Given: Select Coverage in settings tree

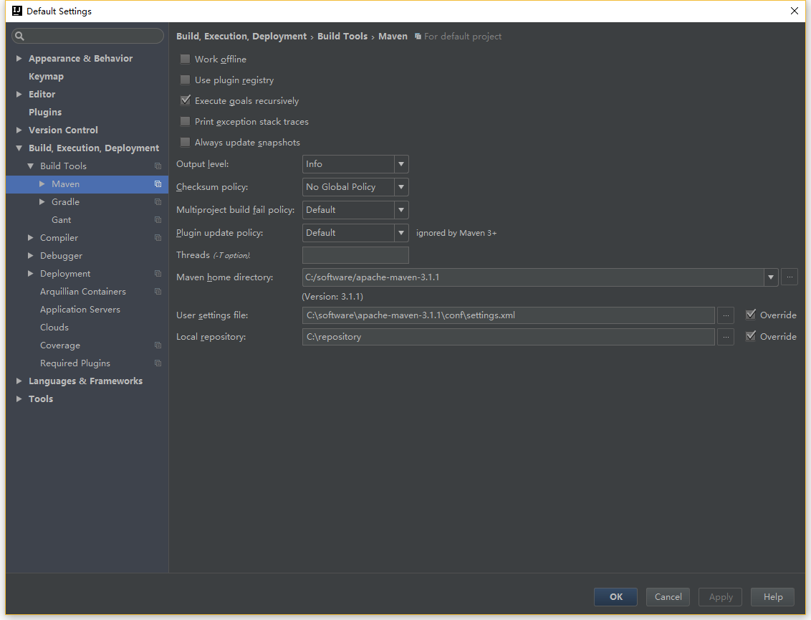Looking at the screenshot, I should click(x=60, y=345).
